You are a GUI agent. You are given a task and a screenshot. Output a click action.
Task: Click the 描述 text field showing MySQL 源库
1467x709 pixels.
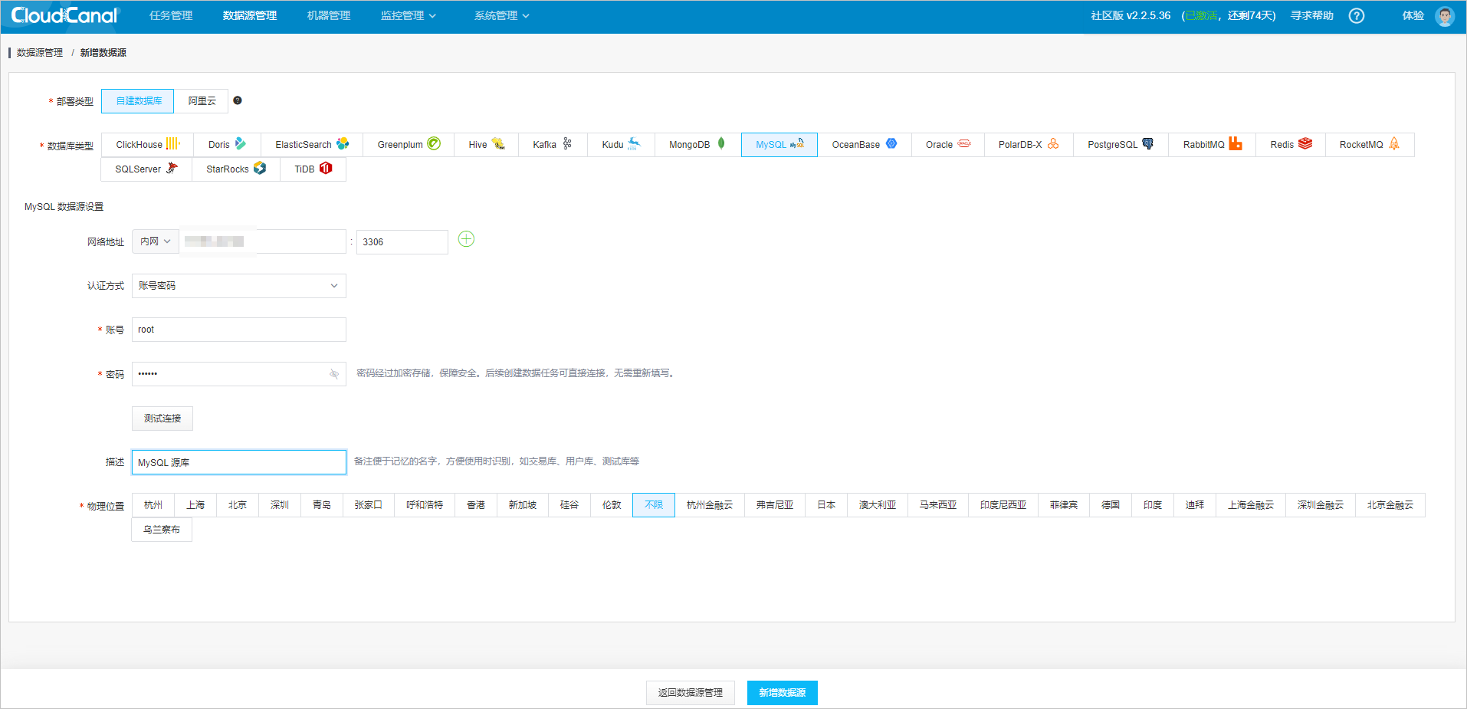(x=238, y=461)
